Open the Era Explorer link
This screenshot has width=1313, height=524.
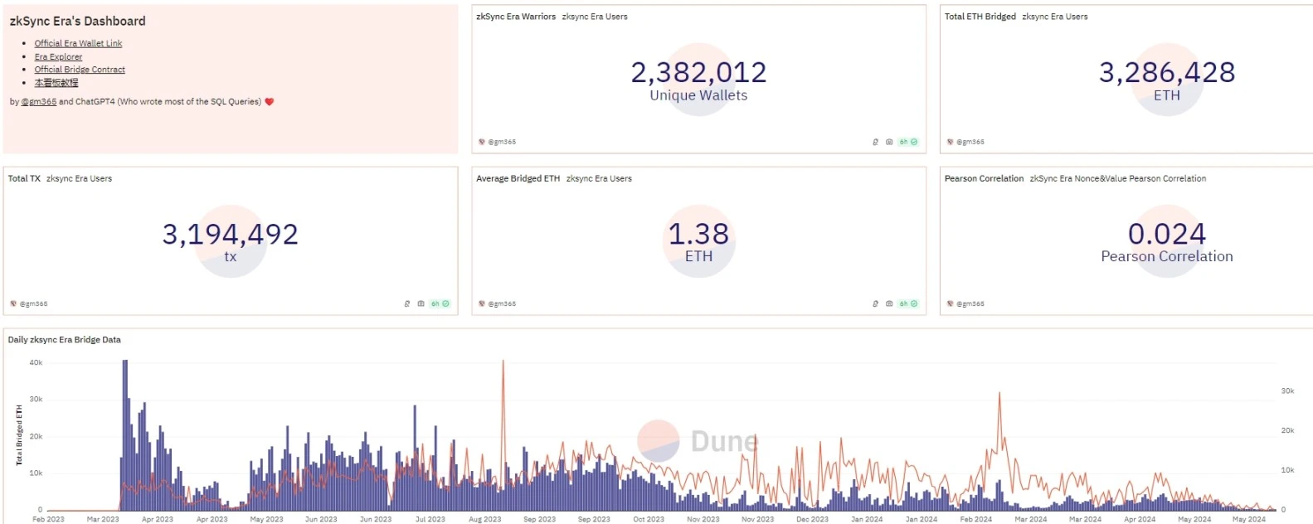[x=58, y=56]
